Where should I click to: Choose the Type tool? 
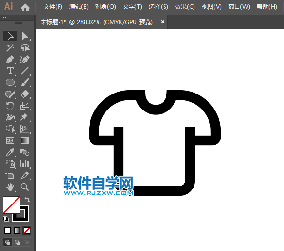[x=10, y=71]
